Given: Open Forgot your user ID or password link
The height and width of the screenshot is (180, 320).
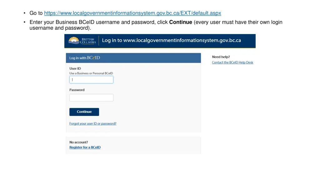Looking at the screenshot, I should (93, 123).
